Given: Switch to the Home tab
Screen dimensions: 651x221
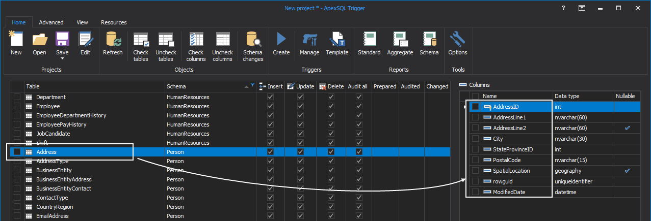Looking at the screenshot, I should [19, 22].
